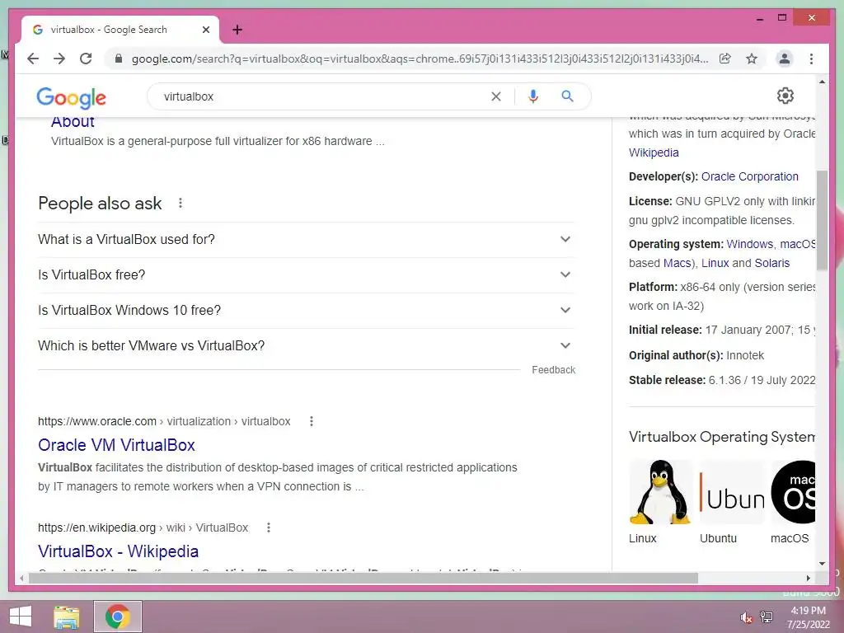Image resolution: width=844 pixels, height=633 pixels.
Task: Open Chrome's three-dot menu
Action: pos(811,59)
